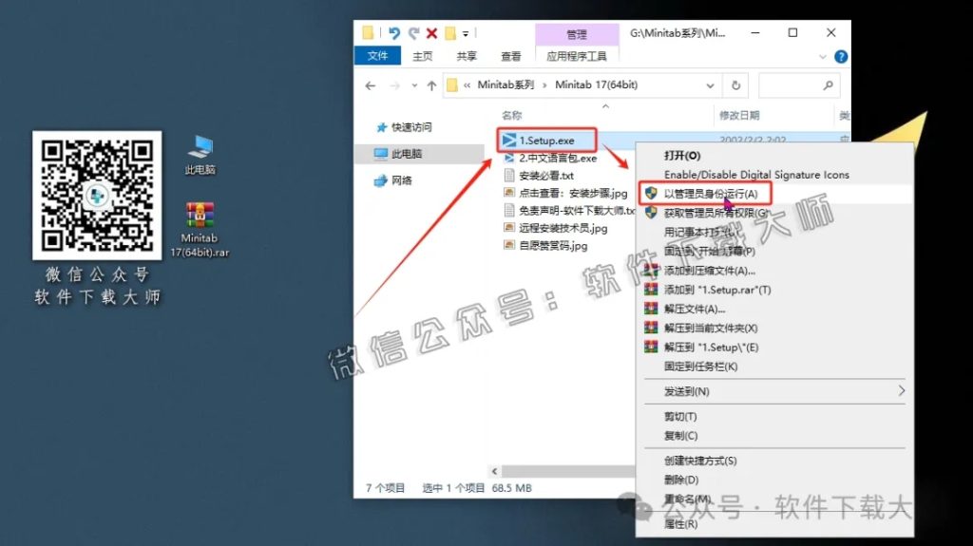Click the QR code image on desktop

point(98,195)
